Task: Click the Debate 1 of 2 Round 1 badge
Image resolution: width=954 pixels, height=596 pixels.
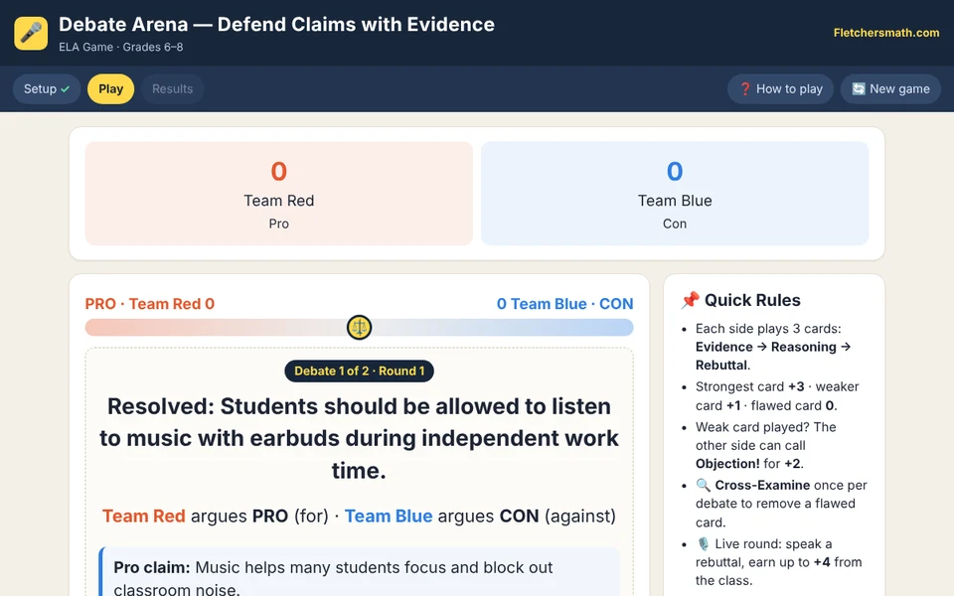Action: pos(359,371)
